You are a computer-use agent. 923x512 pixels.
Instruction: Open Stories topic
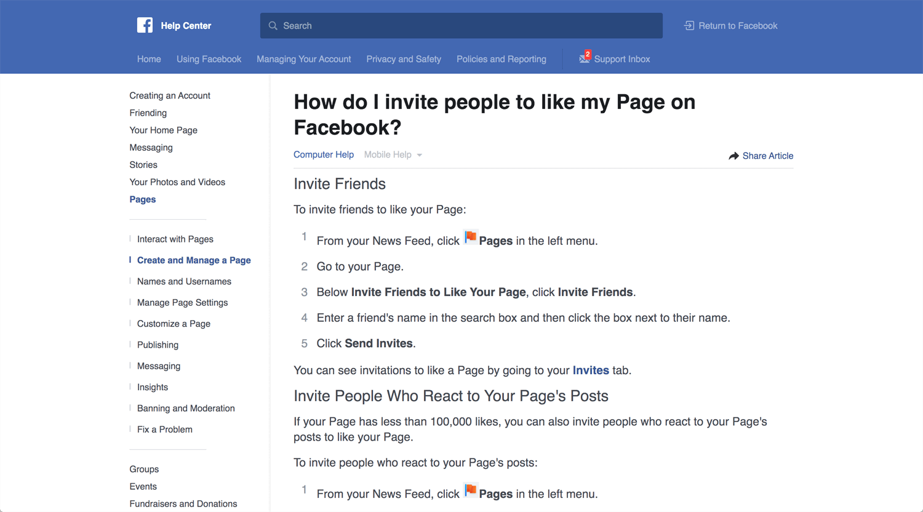(143, 164)
